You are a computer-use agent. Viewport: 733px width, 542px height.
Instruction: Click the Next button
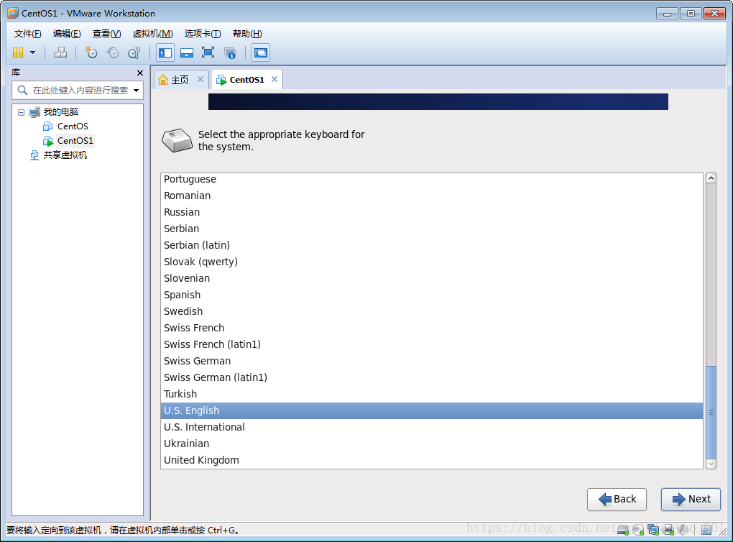point(691,500)
